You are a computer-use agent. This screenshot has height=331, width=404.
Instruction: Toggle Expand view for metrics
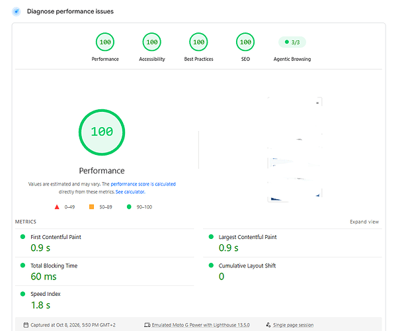(364, 222)
